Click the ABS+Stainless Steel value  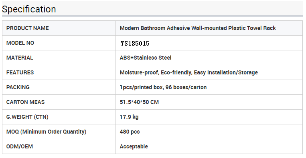(x=146, y=58)
